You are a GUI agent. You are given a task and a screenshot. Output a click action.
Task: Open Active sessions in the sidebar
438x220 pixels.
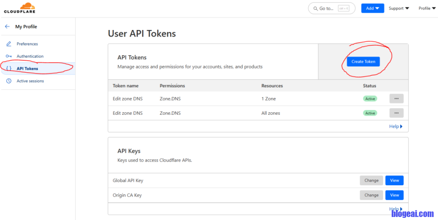click(x=30, y=81)
